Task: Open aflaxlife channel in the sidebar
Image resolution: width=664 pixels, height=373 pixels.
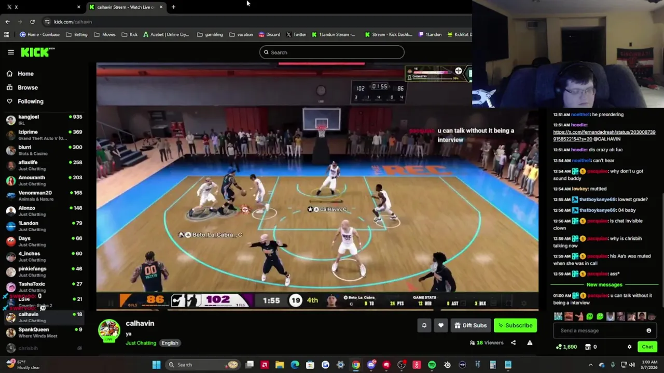Action: [x=44, y=165]
